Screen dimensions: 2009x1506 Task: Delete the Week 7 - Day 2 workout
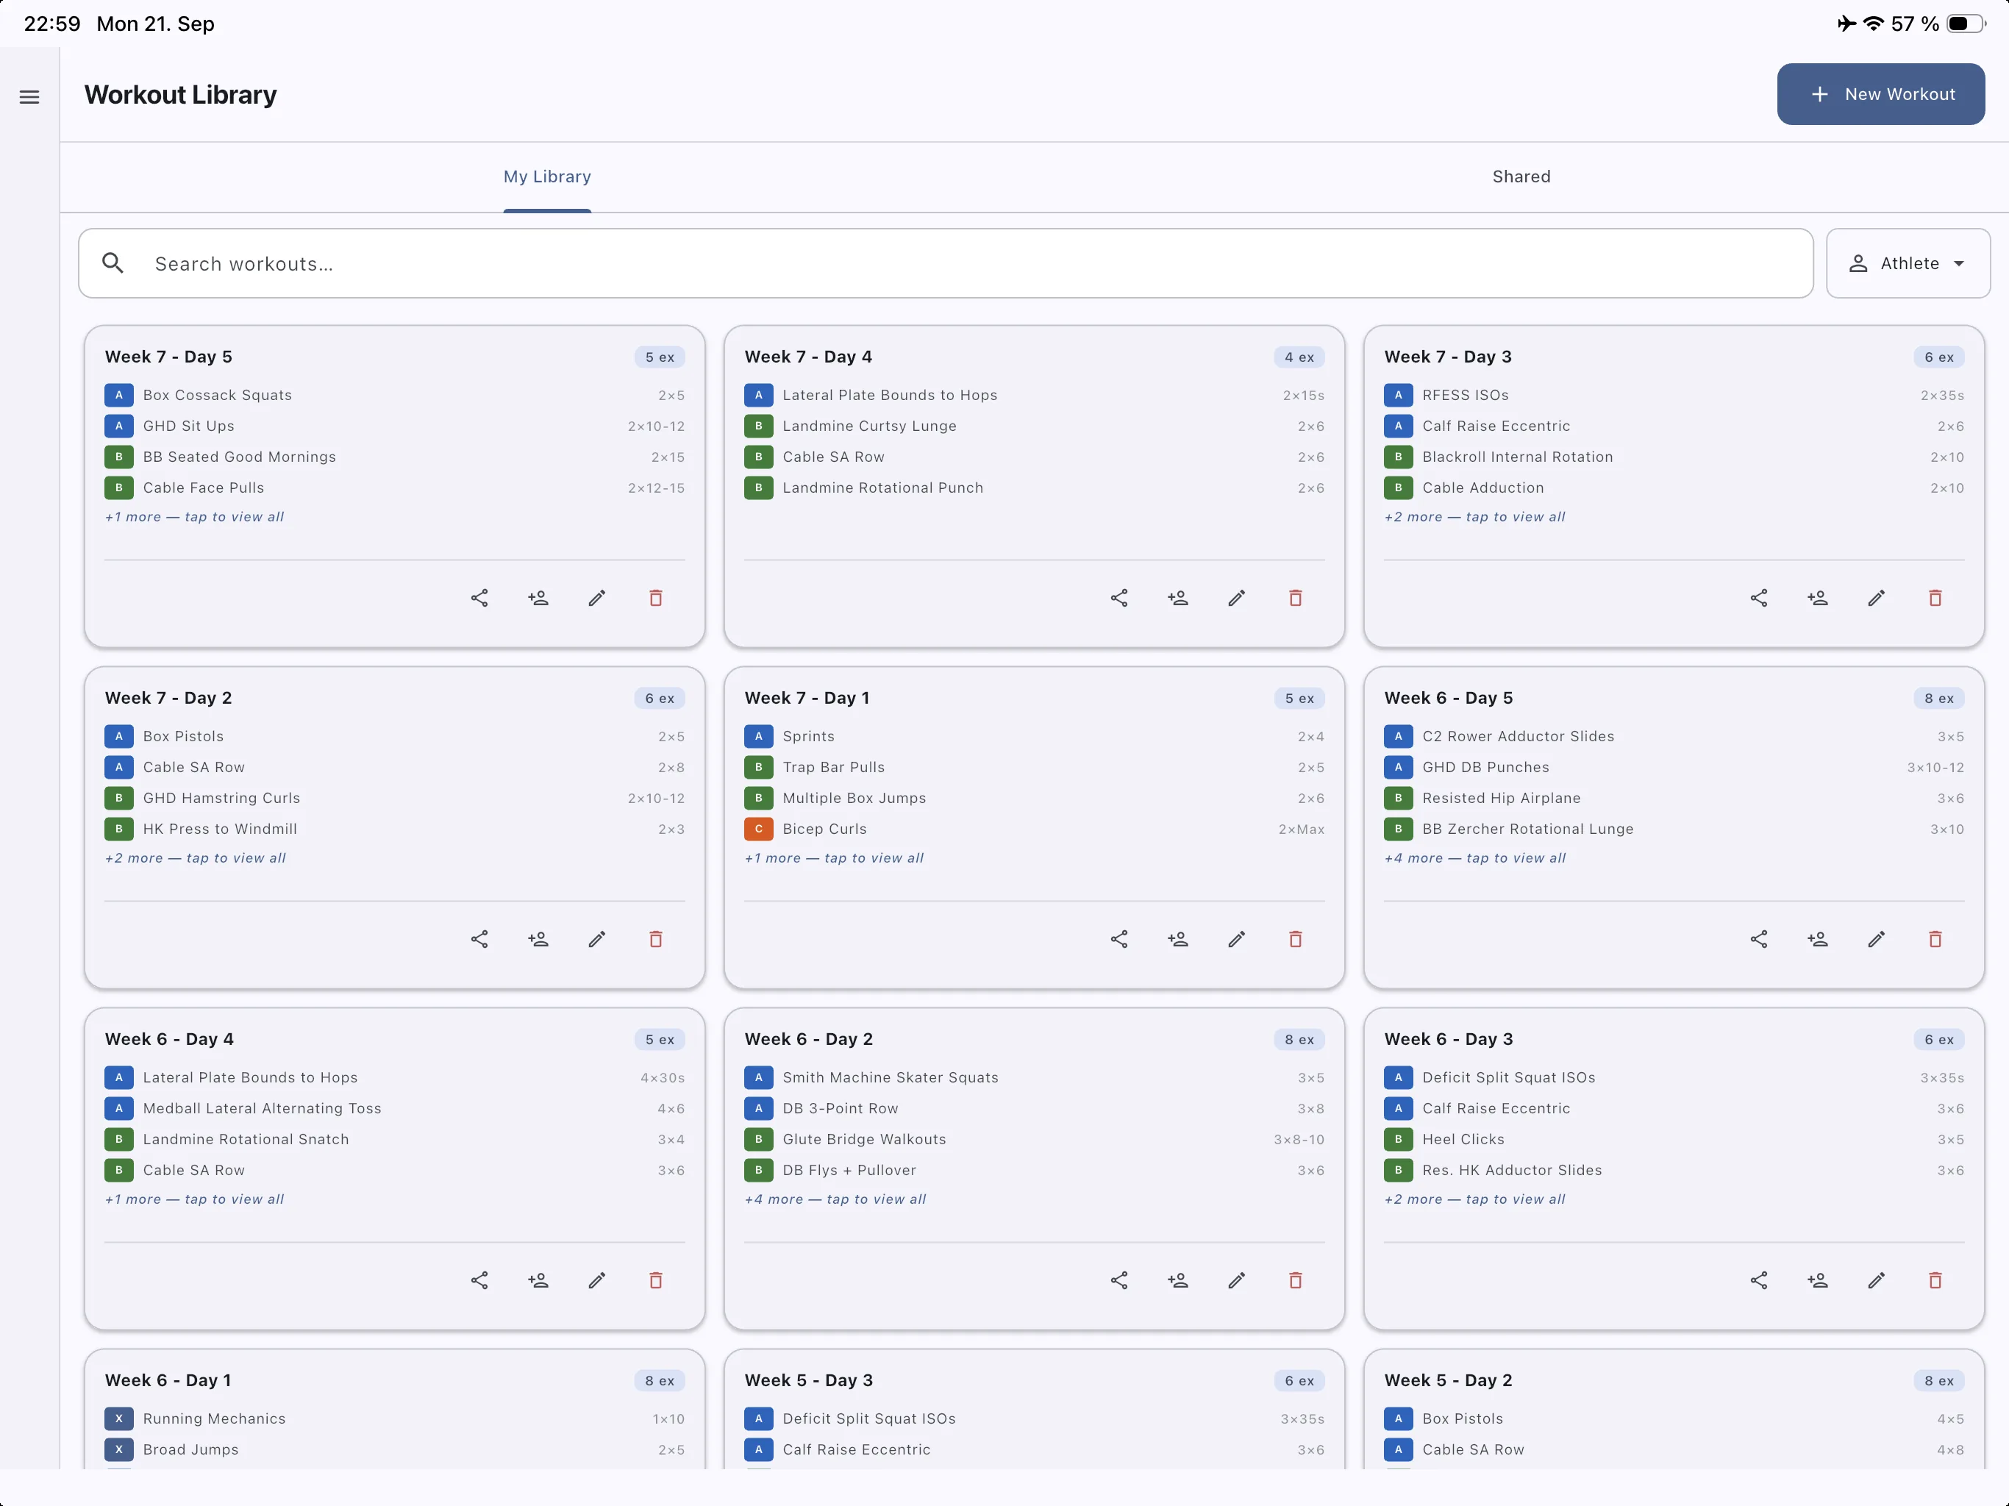click(x=656, y=939)
